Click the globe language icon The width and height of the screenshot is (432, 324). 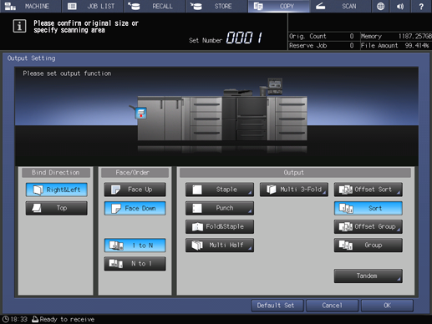point(380,6)
